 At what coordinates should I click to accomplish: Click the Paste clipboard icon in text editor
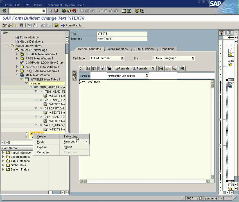click(x=94, y=68)
